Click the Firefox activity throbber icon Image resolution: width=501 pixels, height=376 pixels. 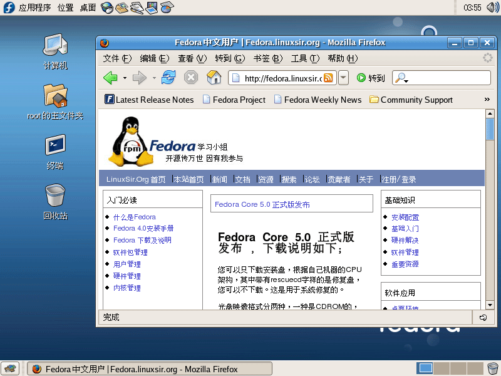click(488, 58)
